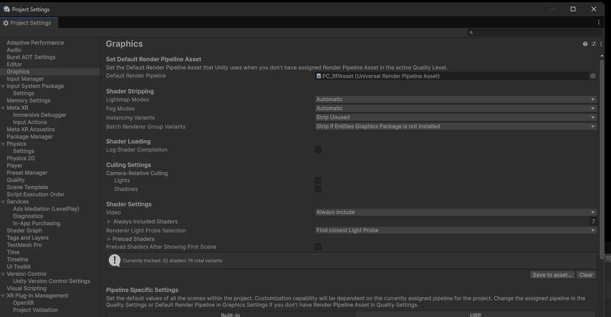Open the Lightmap Modes dropdown
The height and width of the screenshot is (317, 611).
point(456,99)
